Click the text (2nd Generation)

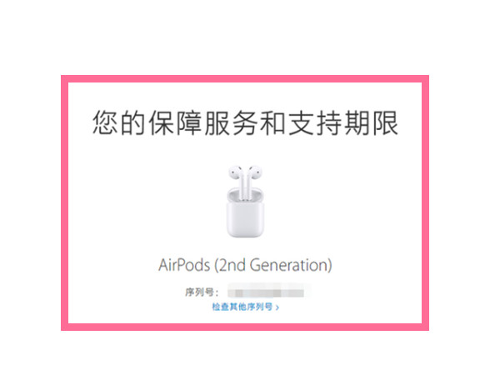pos(273,265)
